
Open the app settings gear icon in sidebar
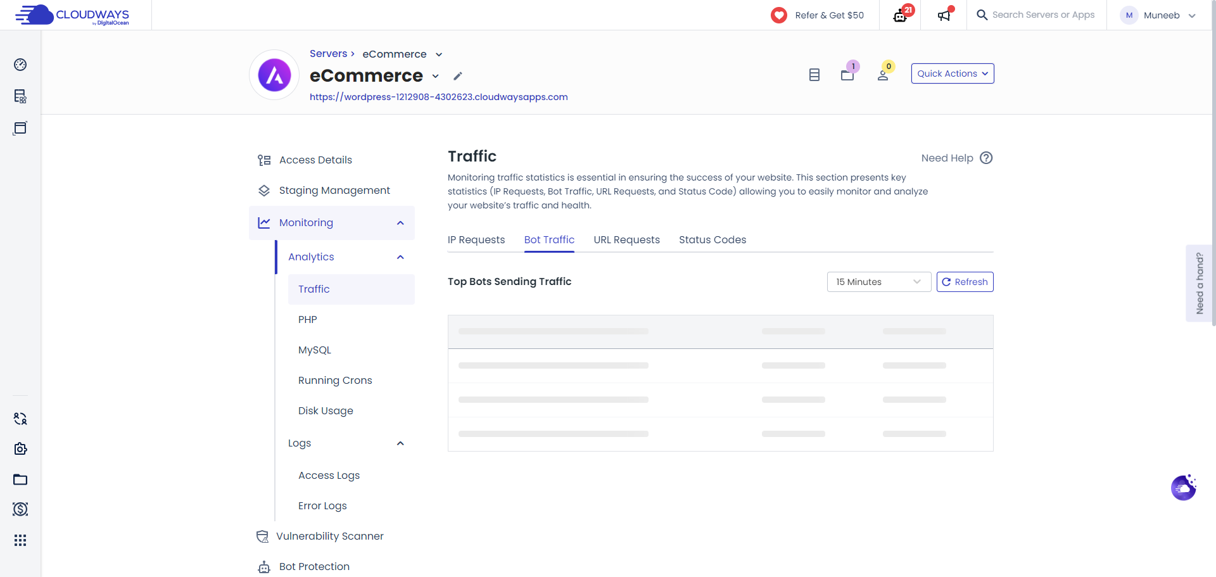pyautogui.click(x=20, y=448)
